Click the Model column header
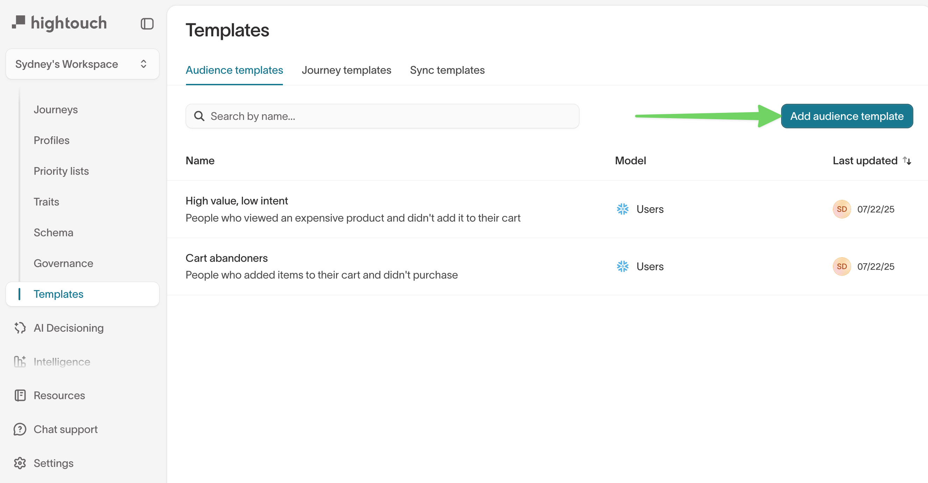928x483 pixels. click(630, 161)
